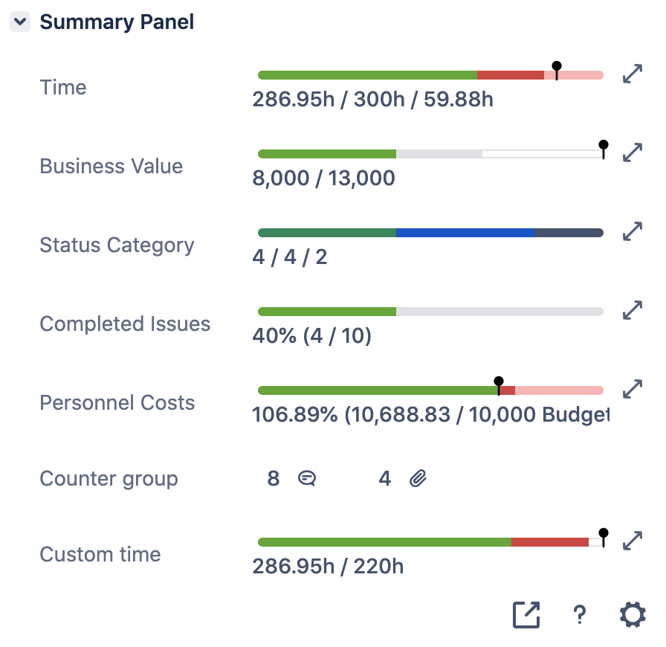666x647 pixels.
Task: Expand the Personnel Costs bar details
Action: coord(633,389)
